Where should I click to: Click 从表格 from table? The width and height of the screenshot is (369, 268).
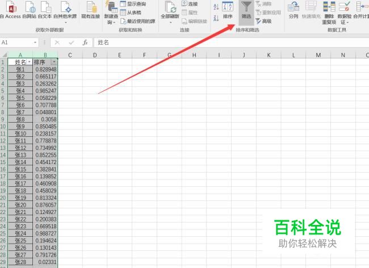(x=131, y=12)
